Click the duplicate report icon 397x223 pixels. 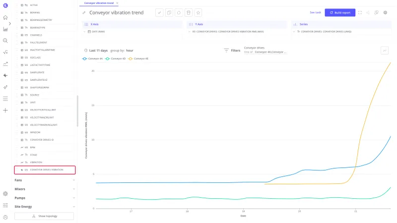tap(169, 13)
